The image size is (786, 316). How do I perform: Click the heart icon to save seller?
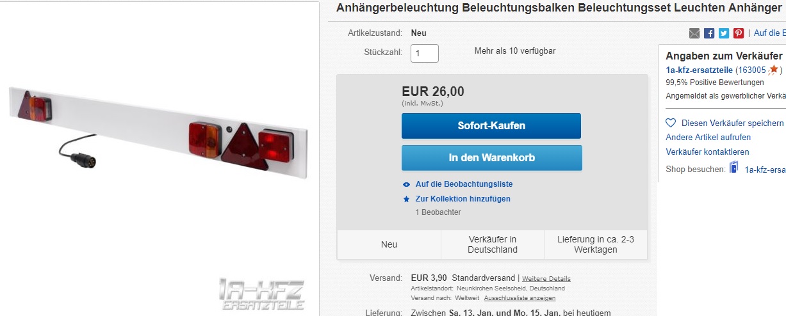671,123
